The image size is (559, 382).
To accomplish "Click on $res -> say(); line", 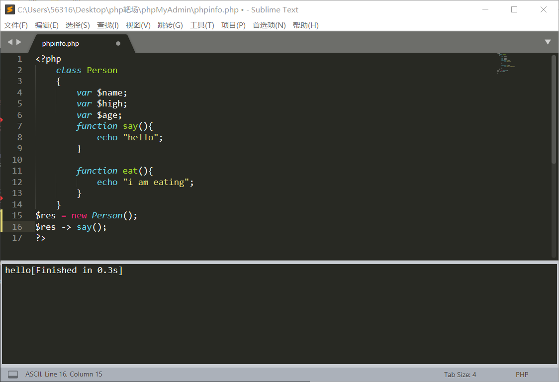I will [x=71, y=227].
